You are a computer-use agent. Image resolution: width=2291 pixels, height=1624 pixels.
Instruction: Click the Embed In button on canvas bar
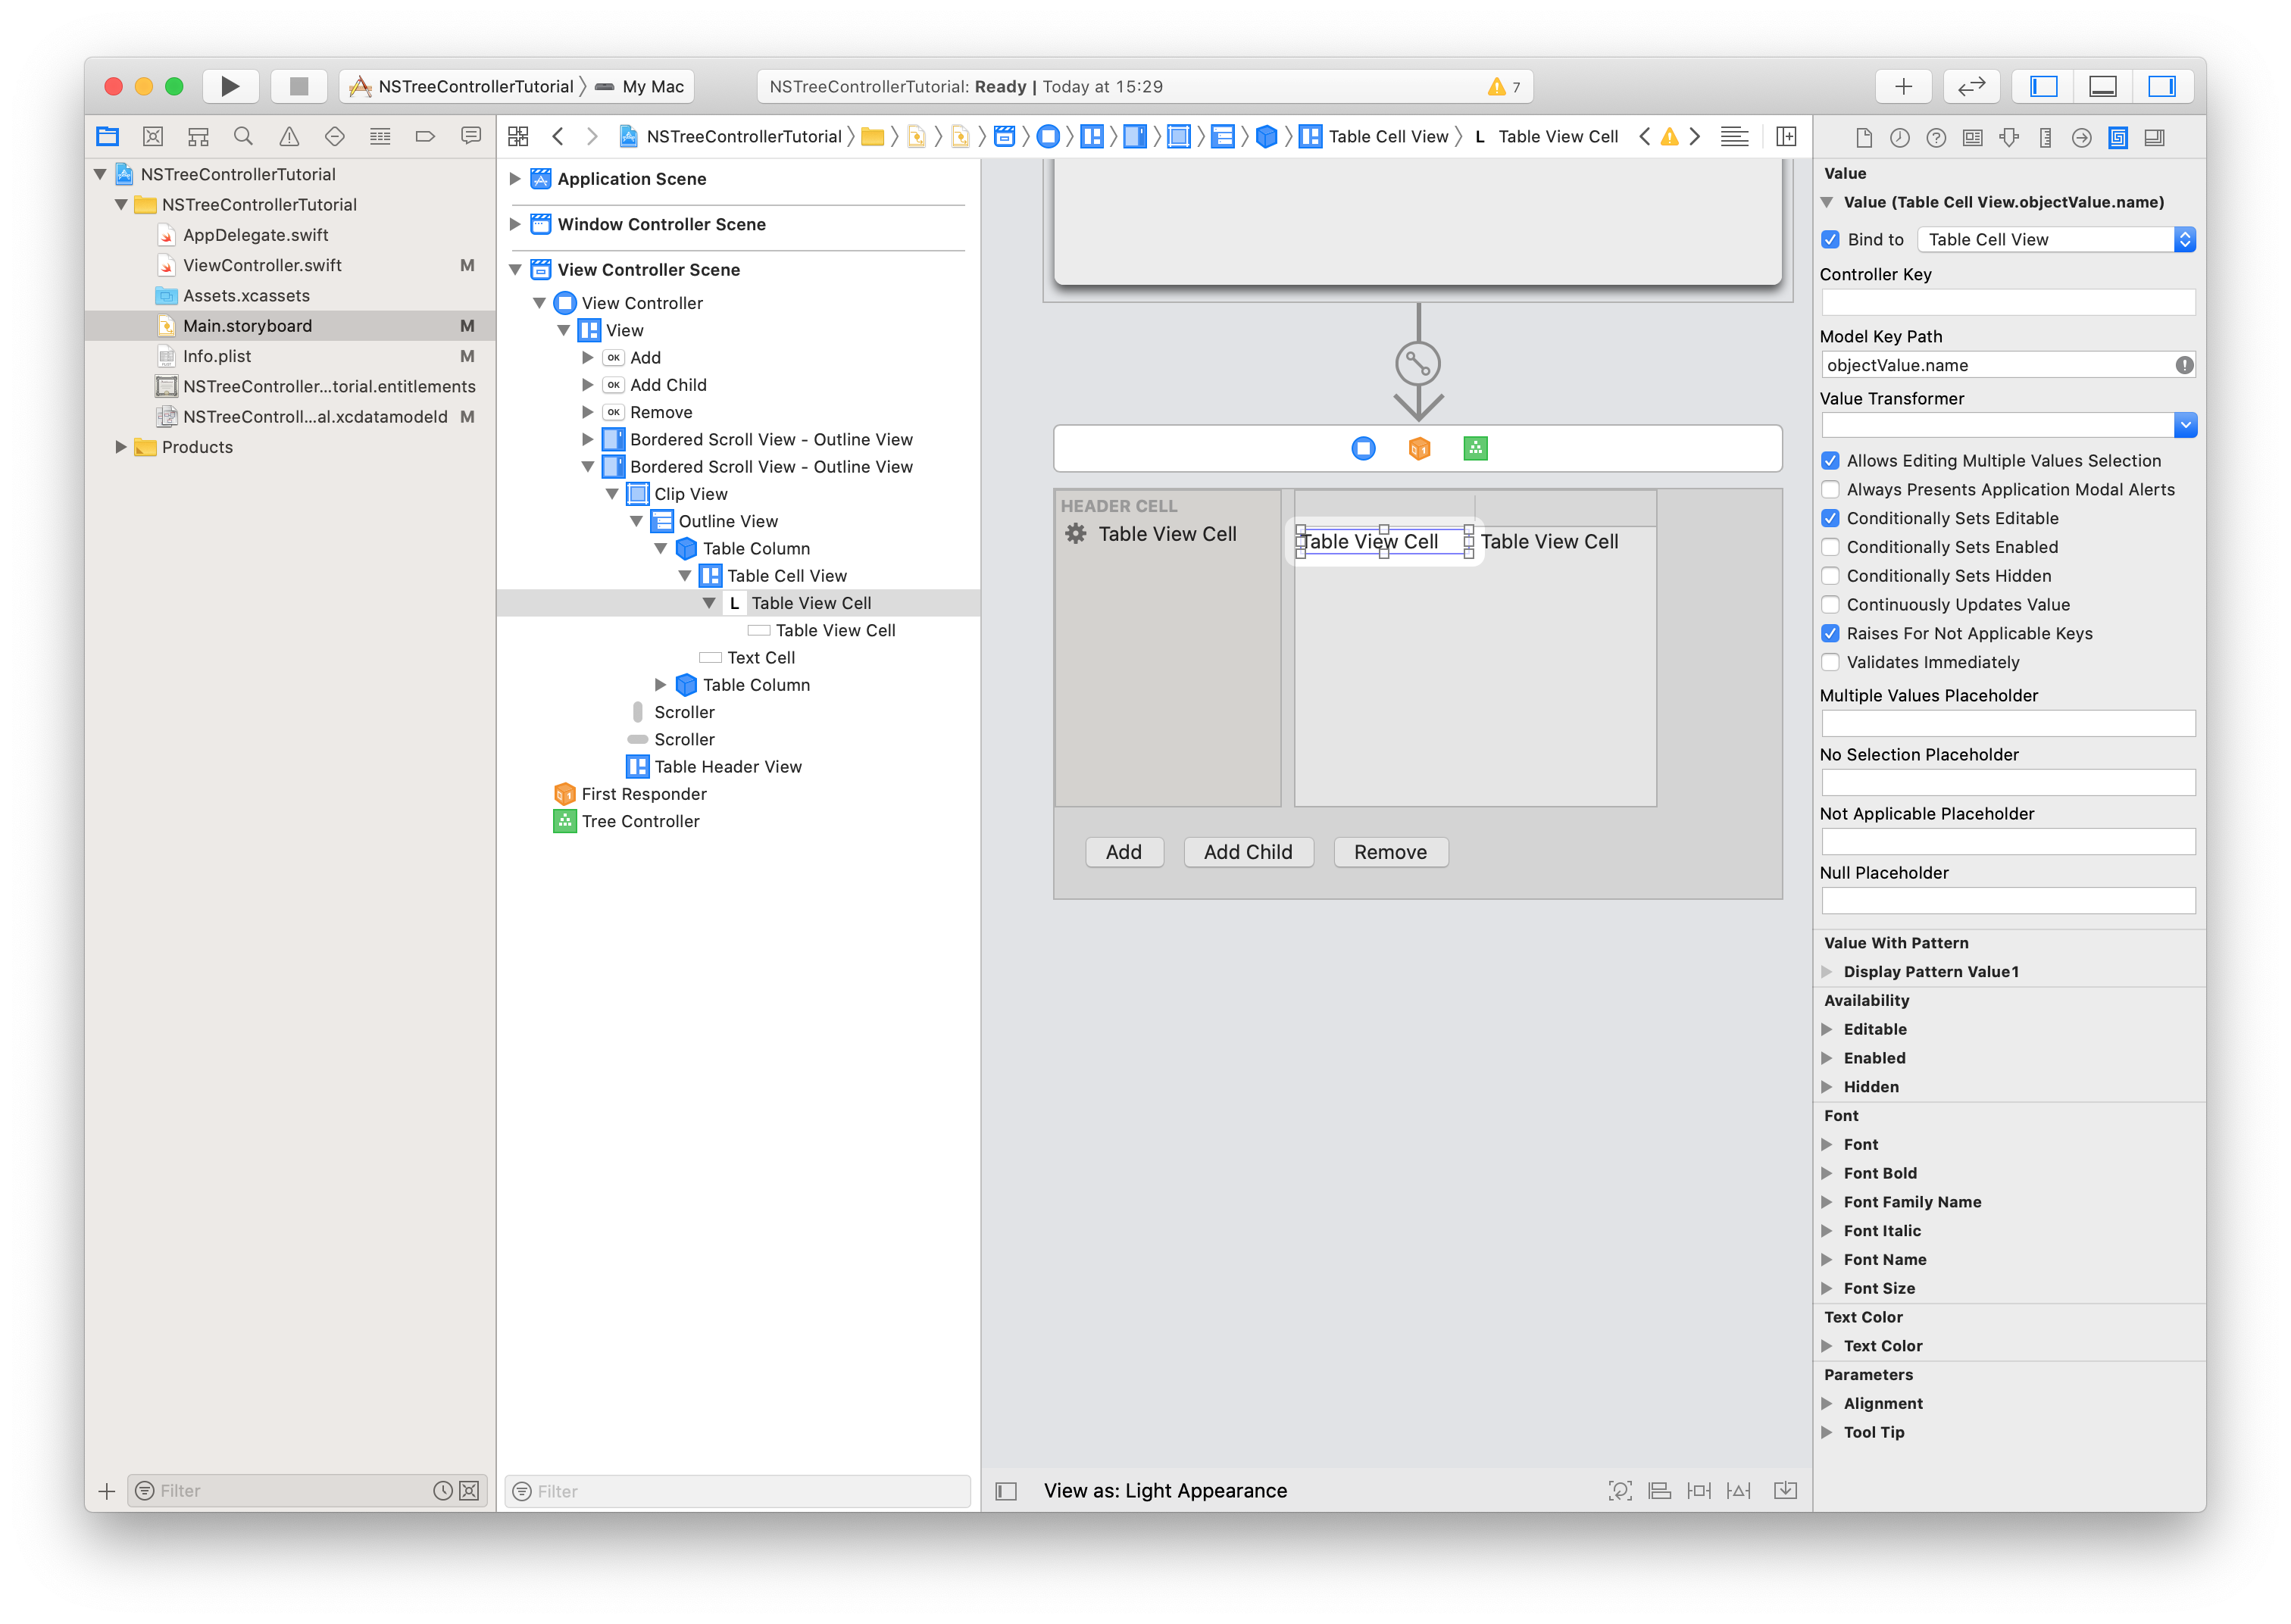pyautogui.click(x=1785, y=1491)
